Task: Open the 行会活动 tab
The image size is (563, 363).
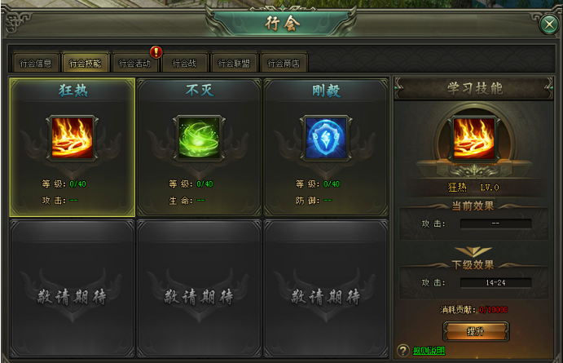Action: tap(134, 64)
